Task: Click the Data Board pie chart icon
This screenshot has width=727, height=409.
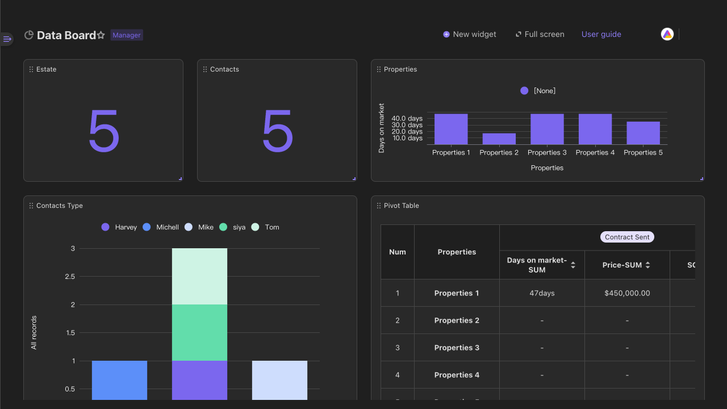Action: point(29,35)
